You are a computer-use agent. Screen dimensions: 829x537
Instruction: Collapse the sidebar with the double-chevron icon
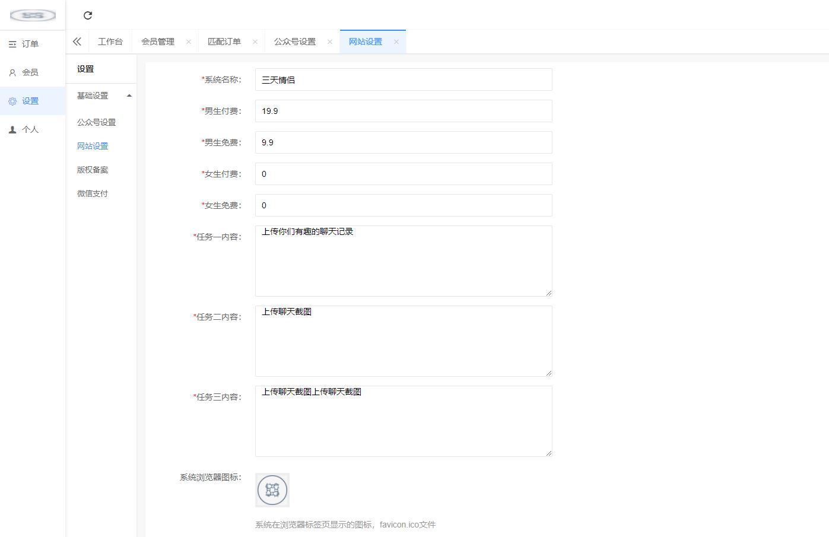coord(77,42)
